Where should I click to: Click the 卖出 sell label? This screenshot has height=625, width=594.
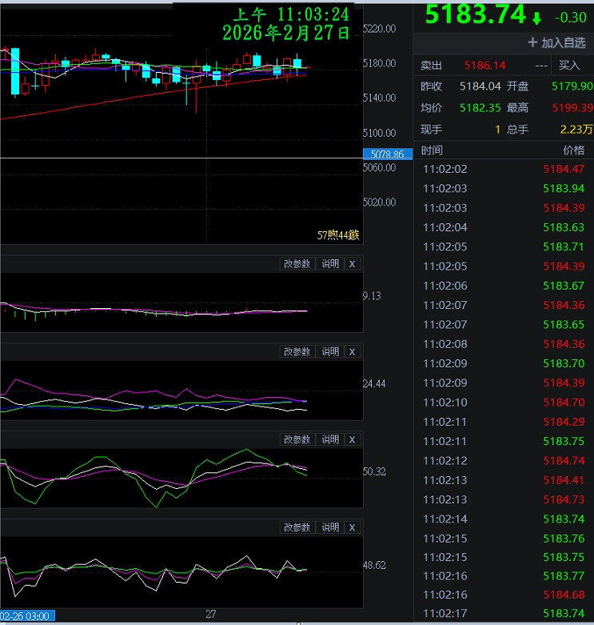(432, 66)
